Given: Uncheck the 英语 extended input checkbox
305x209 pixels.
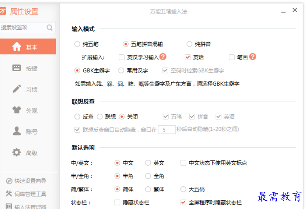Looking at the screenshot, I should tap(188, 57).
